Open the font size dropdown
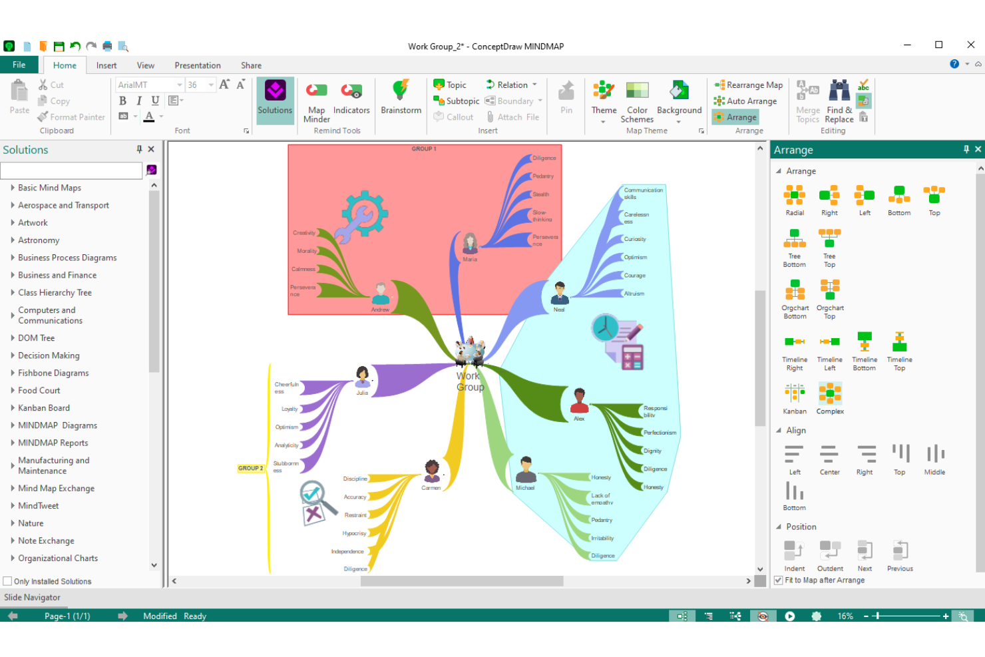The image size is (985, 657). point(211,85)
